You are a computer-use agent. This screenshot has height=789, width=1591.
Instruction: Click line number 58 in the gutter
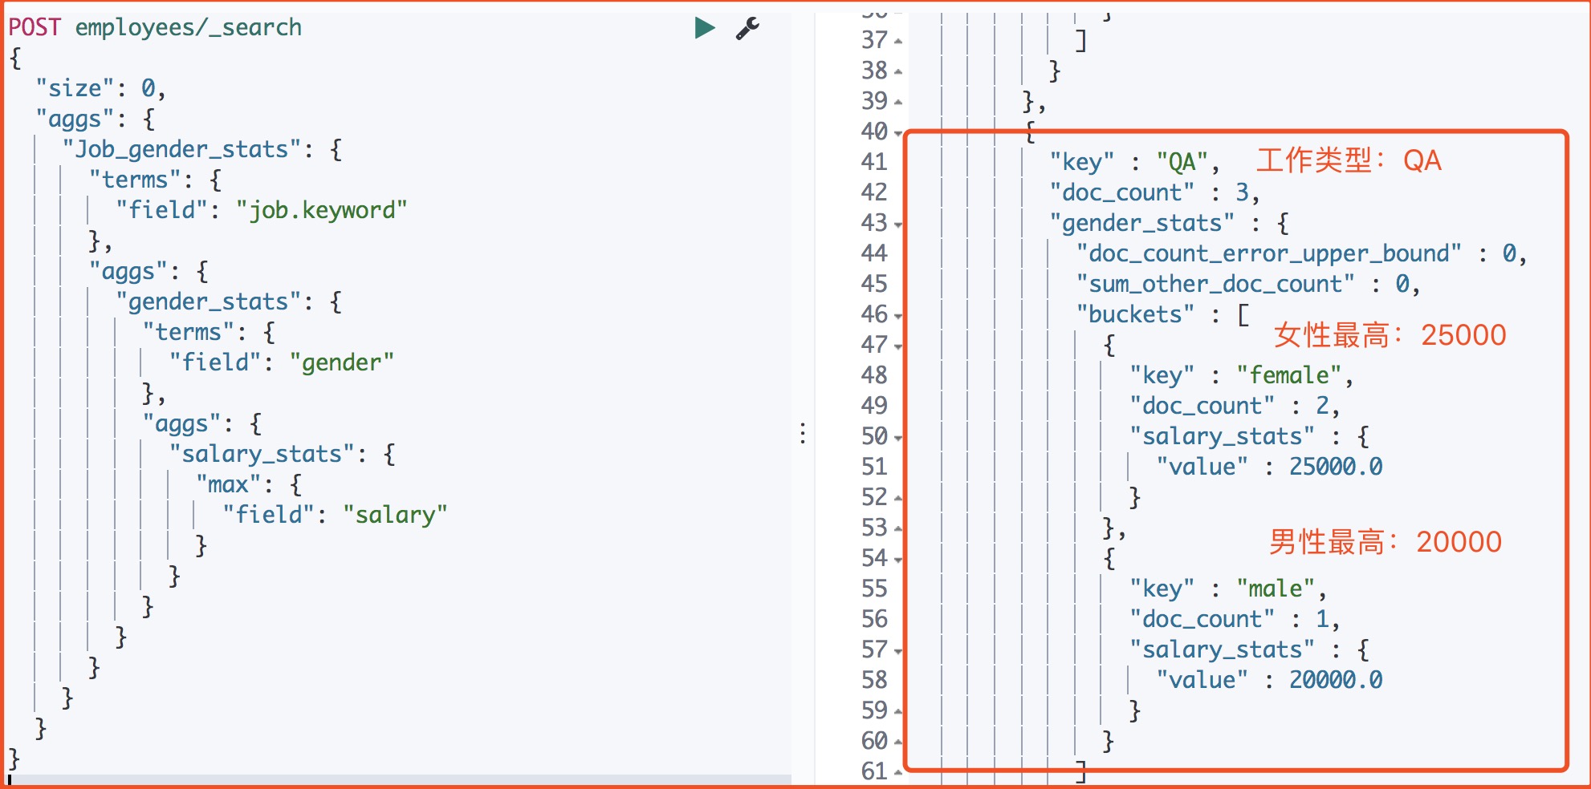point(874,680)
